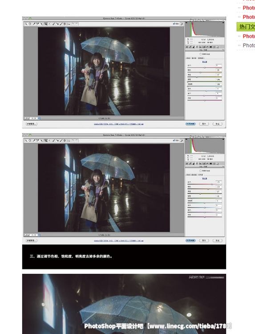Select Spot Removal tool in upper Camera Raw
The height and width of the screenshot is (334, 255).
[53, 24]
